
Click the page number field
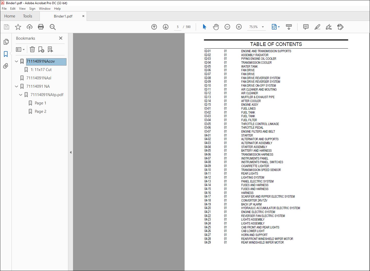tap(178, 27)
